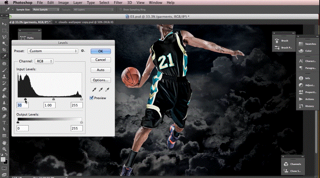This screenshot has height=178, width=320.
Task: Select the Magic Wand tool
Action: (x=4, y=43)
